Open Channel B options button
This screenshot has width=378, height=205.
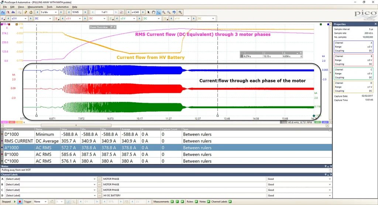[57, 18]
